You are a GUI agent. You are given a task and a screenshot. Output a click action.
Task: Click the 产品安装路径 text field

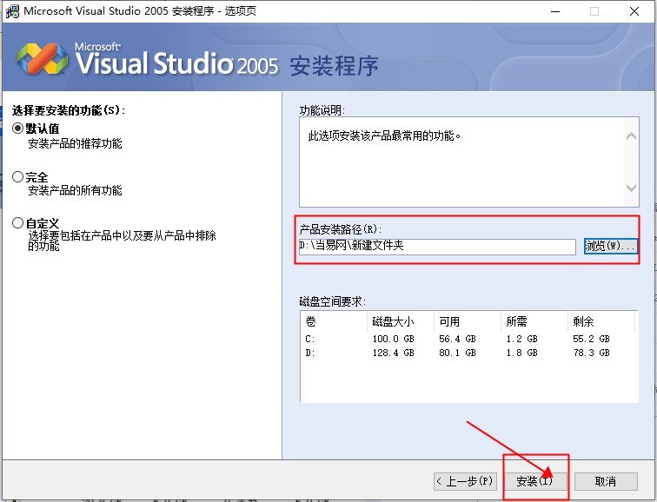[437, 247]
